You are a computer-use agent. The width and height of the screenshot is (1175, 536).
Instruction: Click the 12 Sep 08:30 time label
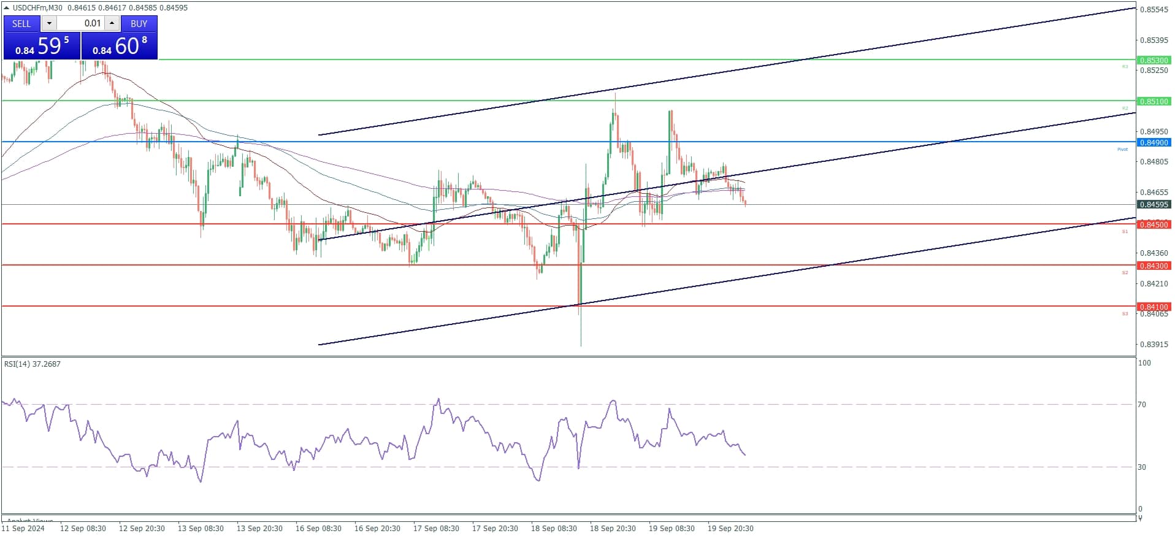pos(83,528)
